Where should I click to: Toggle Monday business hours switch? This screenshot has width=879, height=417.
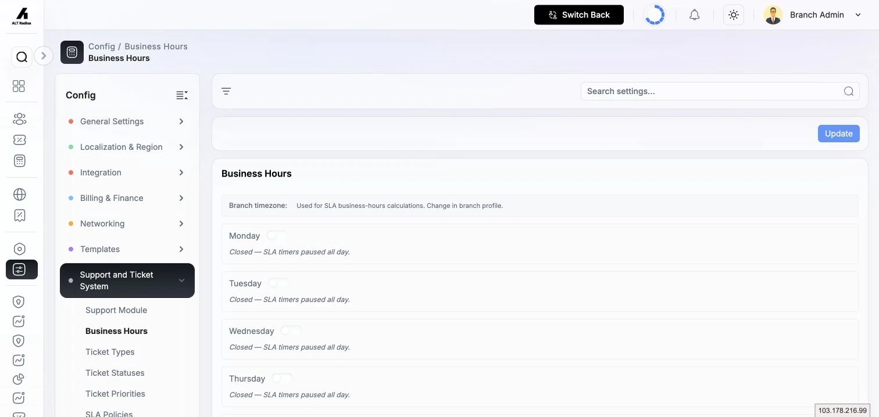pos(277,235)
